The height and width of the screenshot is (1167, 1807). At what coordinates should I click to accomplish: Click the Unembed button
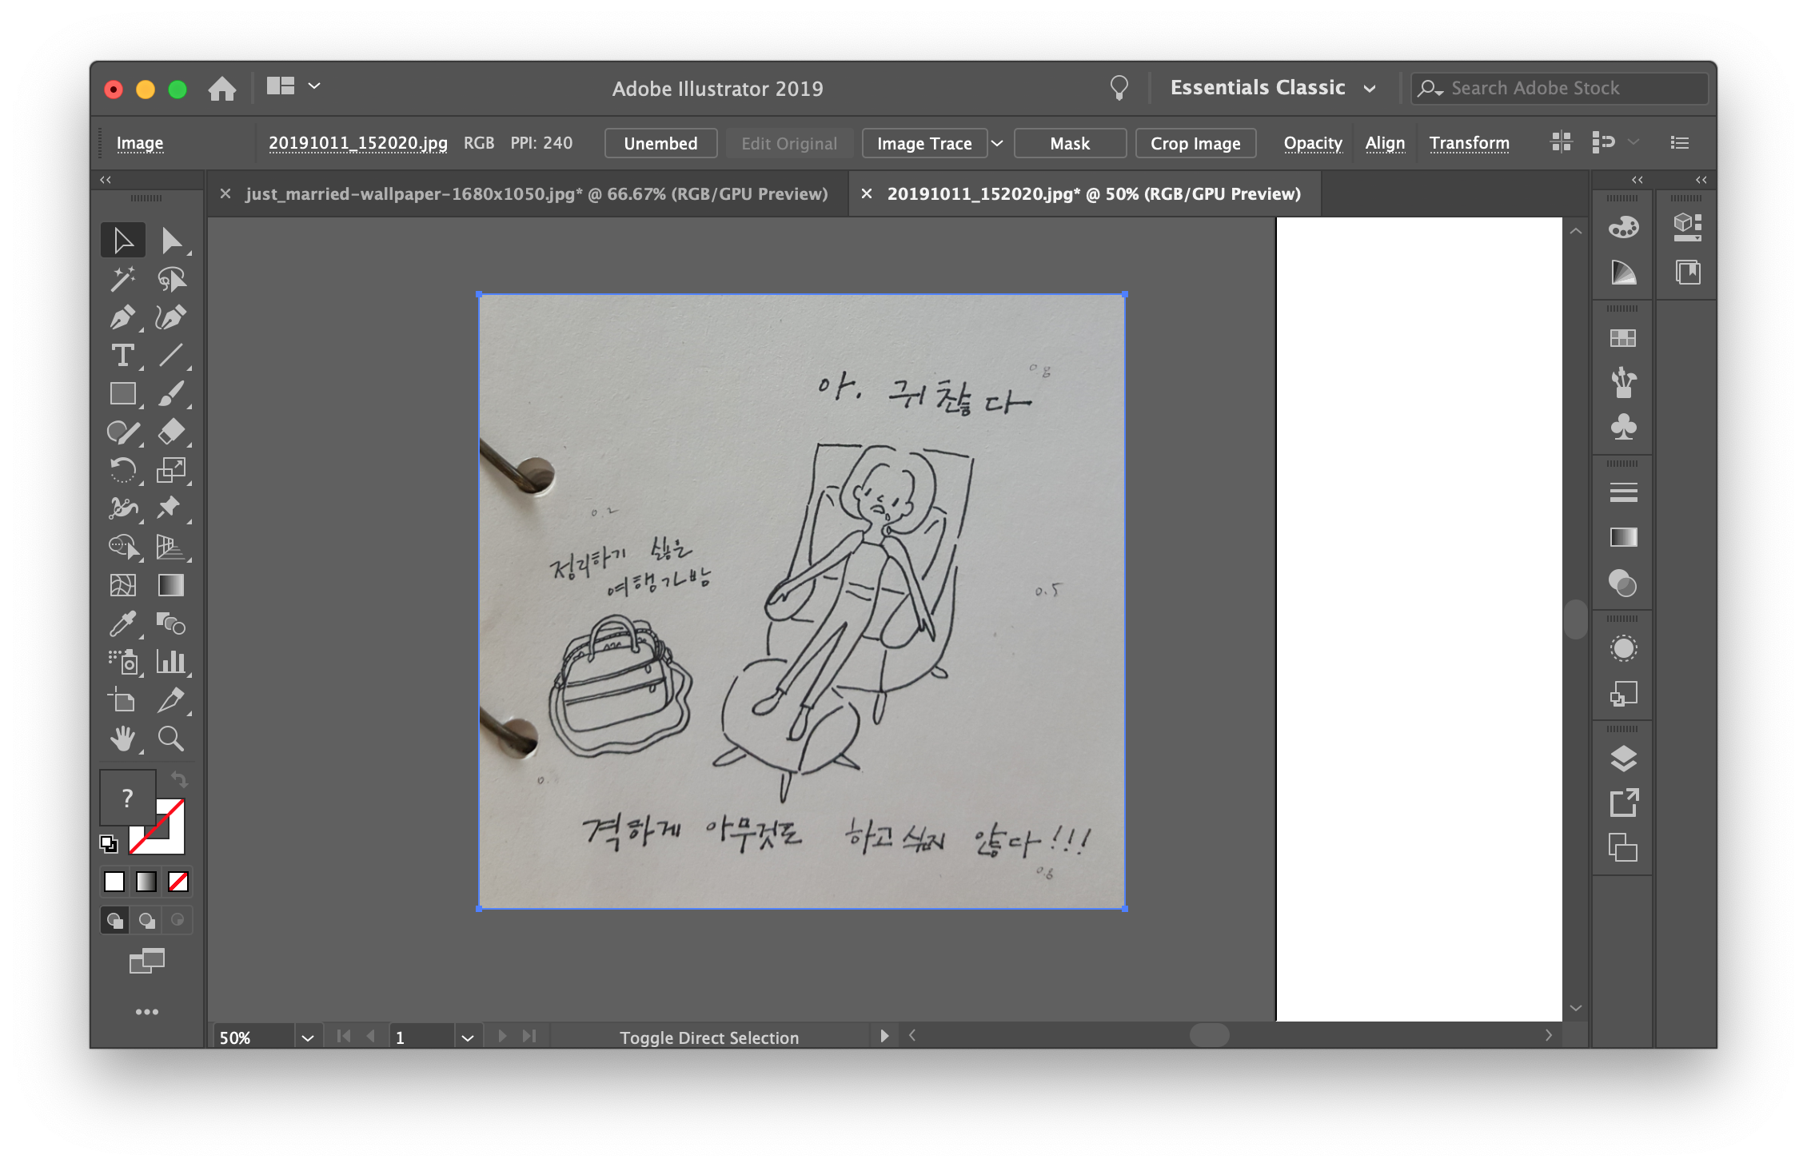(660, 144)
